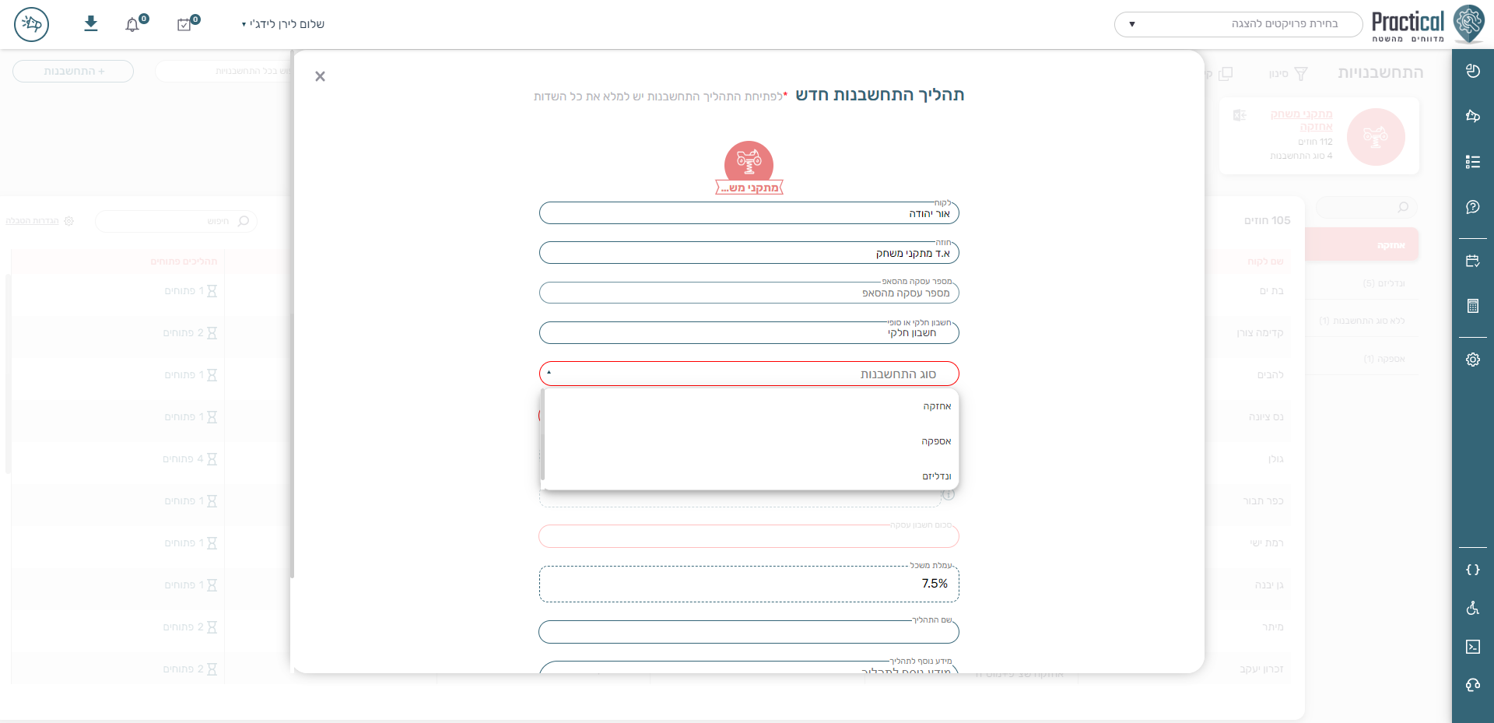Open the settings gear in right sidebar
Screen dimensions: 1494x723
(1473, 360)
